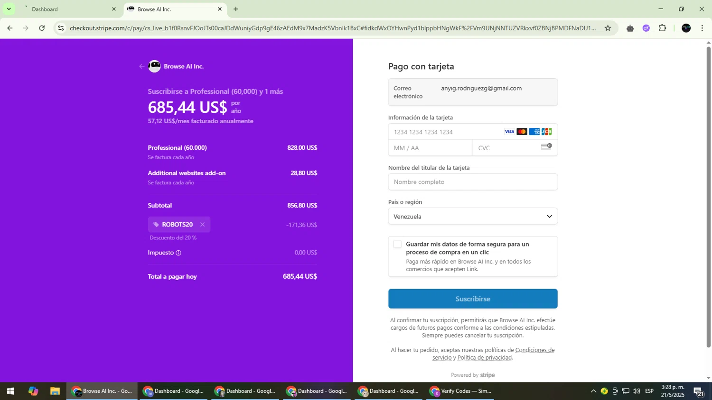Click the Suscribirse button
Image resolution: width=712 pixels, height=400 pixels.
pos(473,299)
